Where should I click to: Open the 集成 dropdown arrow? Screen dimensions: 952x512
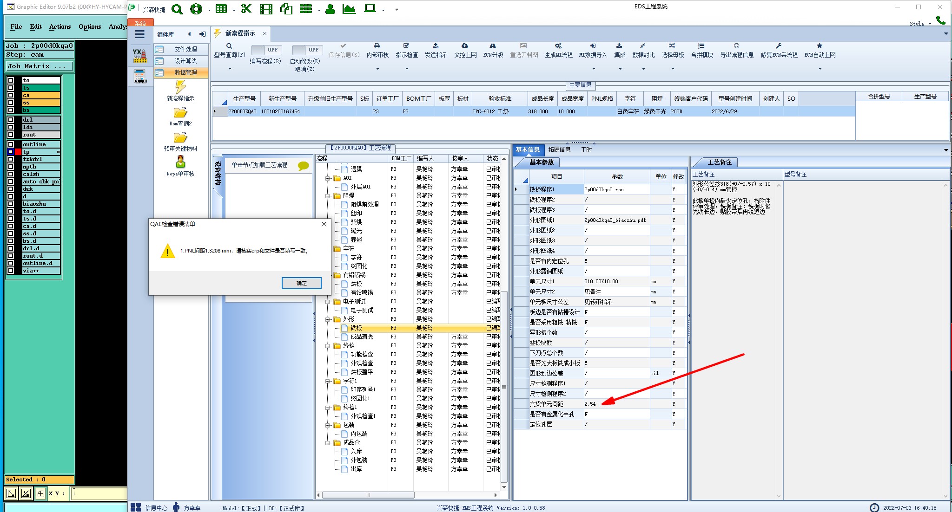click(x=620, y=69)
